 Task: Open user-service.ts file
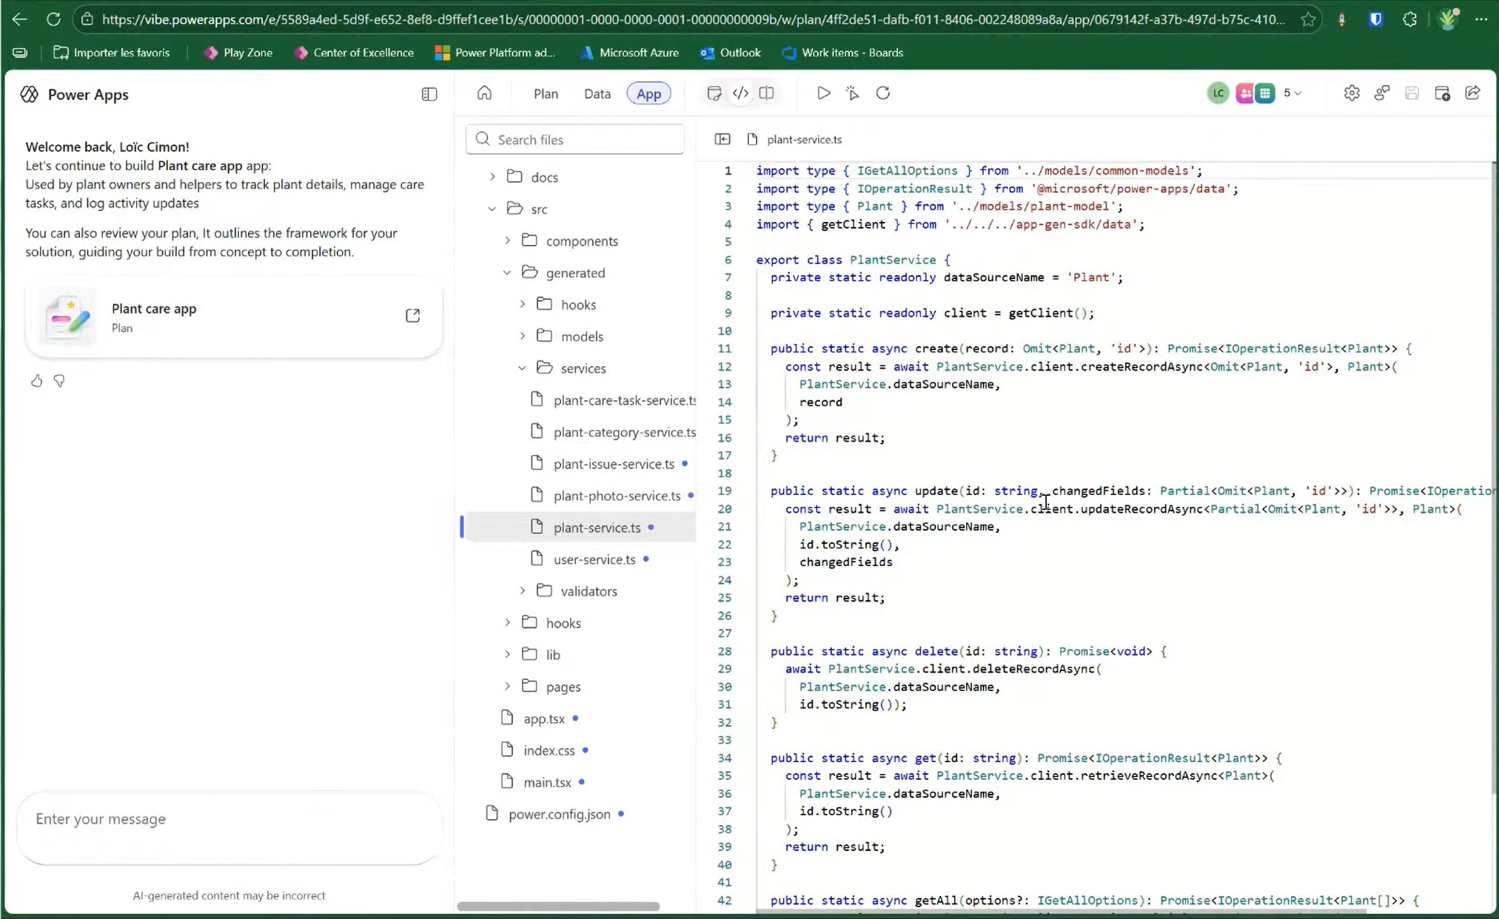pyautogui.click(x=594, y=559)
